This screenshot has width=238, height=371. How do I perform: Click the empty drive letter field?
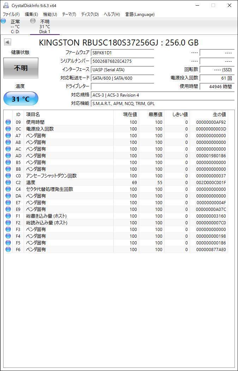(x=122, y=86)
